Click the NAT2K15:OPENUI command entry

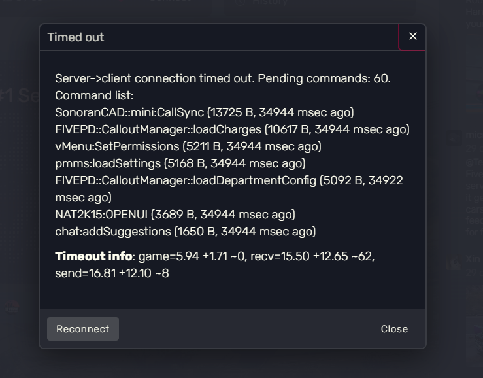pos(175,215)
